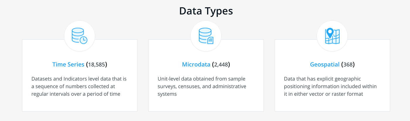Select the Geospatial card's empty bottom area
This screenshot has height=121, width=410.
coord(332,104)
